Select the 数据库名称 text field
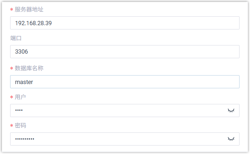Image resolution: width=250 pixels, height=154 pixels. [125, 82]
